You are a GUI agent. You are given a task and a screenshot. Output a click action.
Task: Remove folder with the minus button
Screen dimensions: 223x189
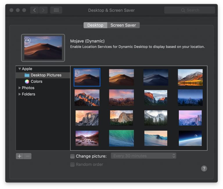click(x=28, y=156)
